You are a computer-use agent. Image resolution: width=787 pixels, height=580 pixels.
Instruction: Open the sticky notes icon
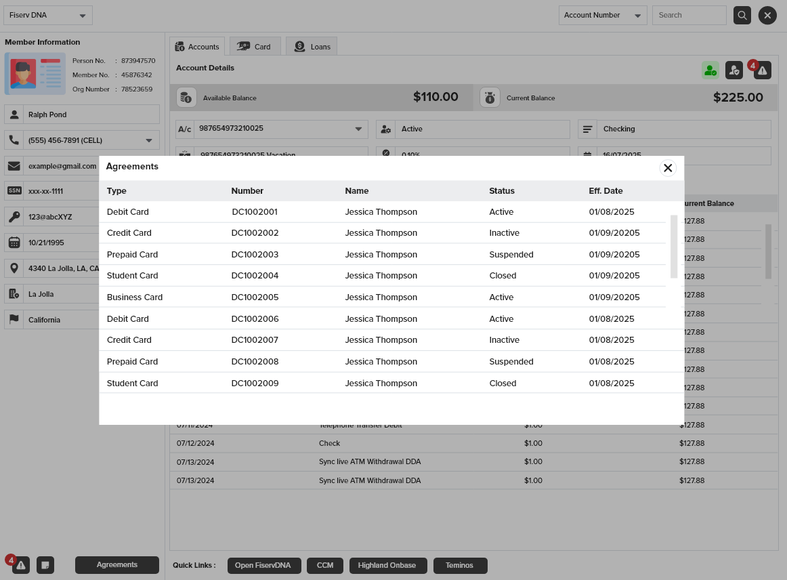click(x=45, y=565)
